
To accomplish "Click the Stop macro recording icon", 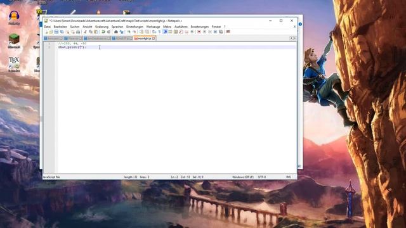I will tap(204, 32).
